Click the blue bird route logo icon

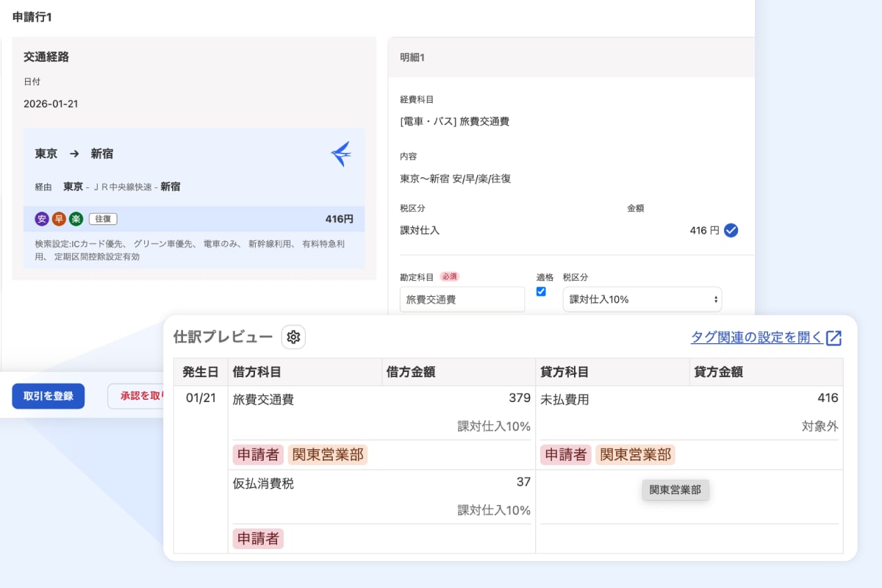(341, 154)
